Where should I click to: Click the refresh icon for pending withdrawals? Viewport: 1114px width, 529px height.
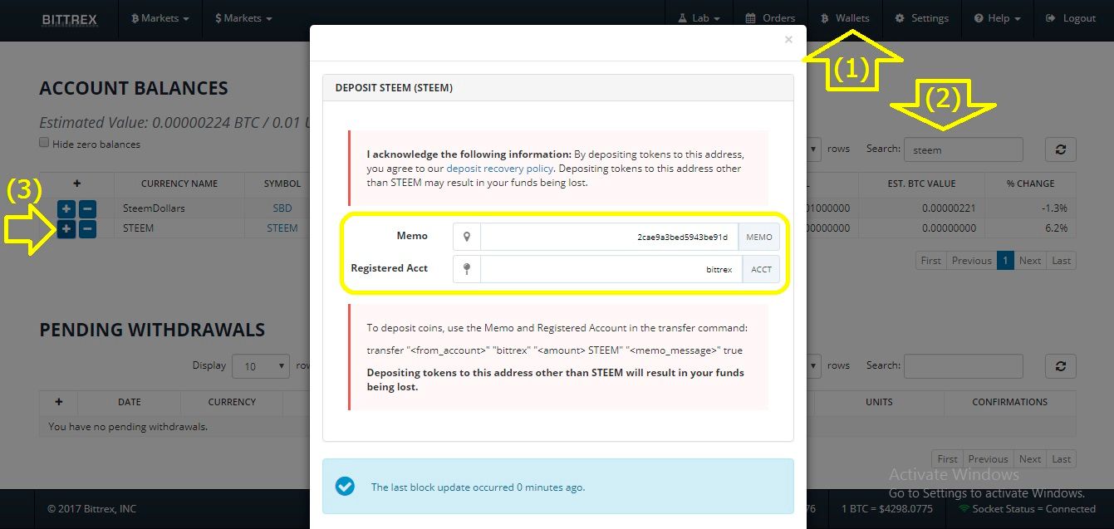coord(1061,365)
